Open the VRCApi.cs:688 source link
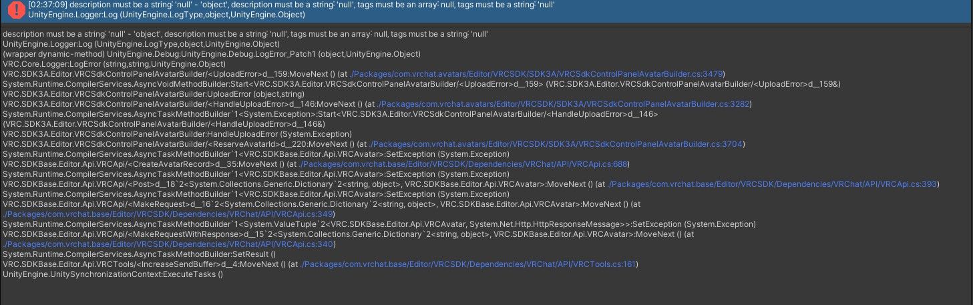This screenshot has height=305, width=973. click(464, 164)
